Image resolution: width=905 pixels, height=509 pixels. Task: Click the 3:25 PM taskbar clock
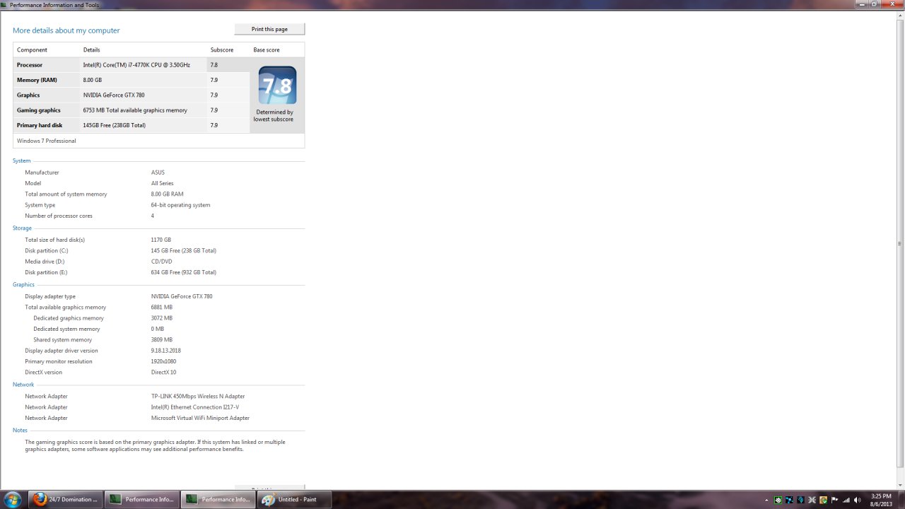click(x=881, y=500)
